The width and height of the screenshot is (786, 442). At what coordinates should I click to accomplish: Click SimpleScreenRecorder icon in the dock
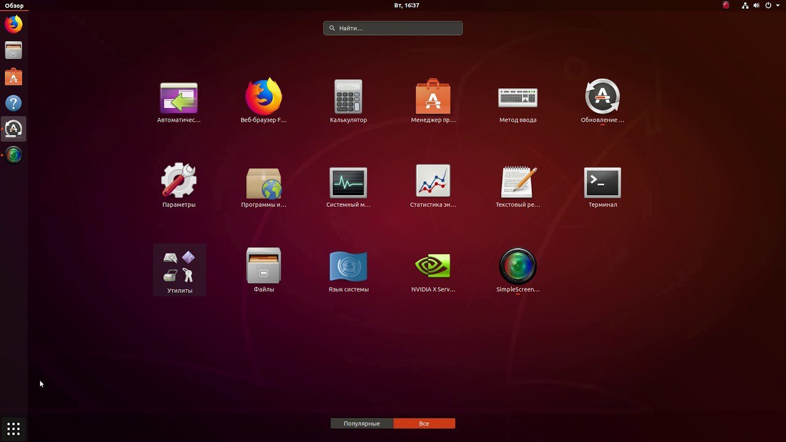pos(14,155)
